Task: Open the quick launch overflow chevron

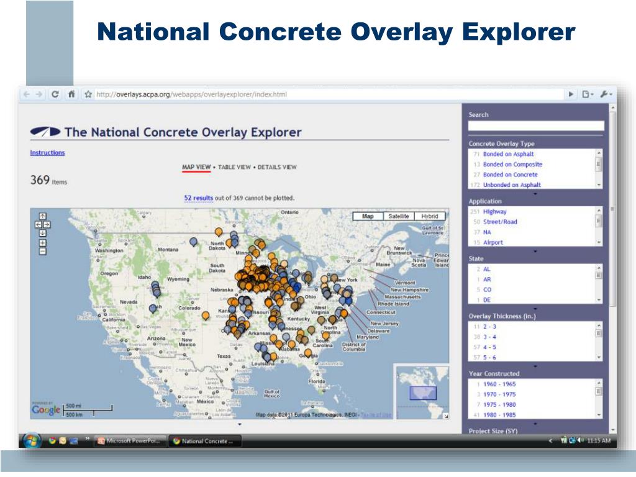Action: [x=87, y=438]
